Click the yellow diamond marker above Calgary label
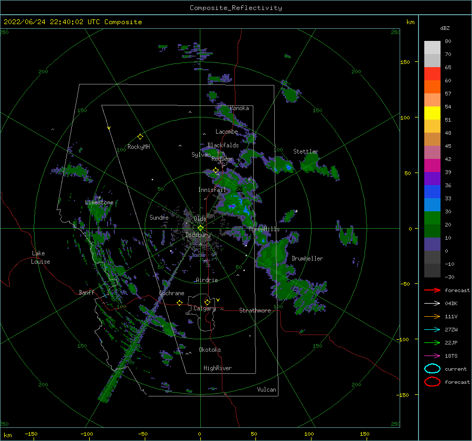This screenshot has height=441, width=472. coord(207,302)
